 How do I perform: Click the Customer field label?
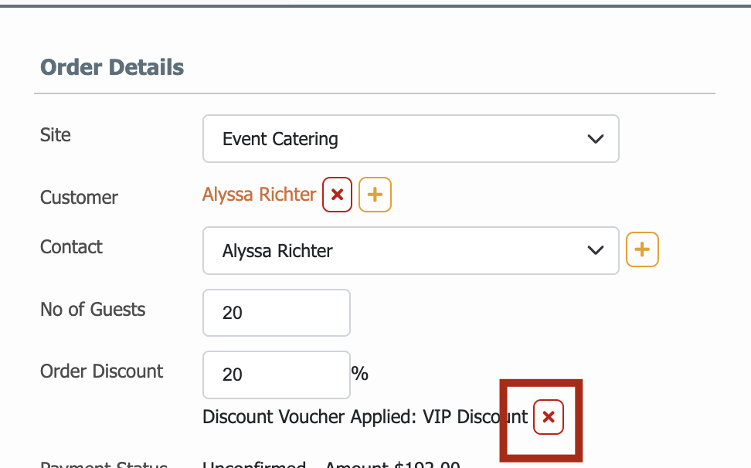[x=79, y=198]
